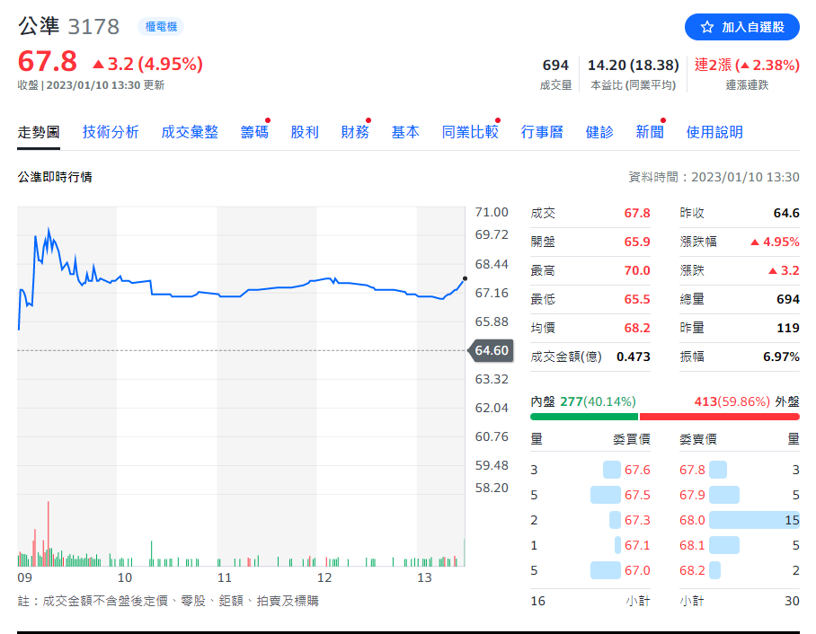
Task: Click the 64.60 previous close price marker
Action: click(x=492, y=350)
